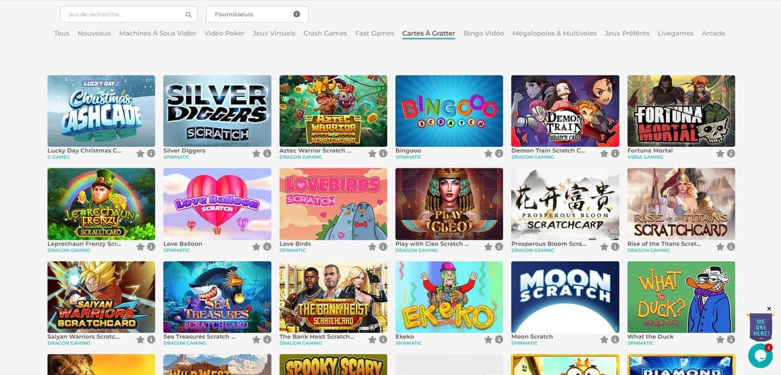Show Moon Scratch info icon

(615, 340)
